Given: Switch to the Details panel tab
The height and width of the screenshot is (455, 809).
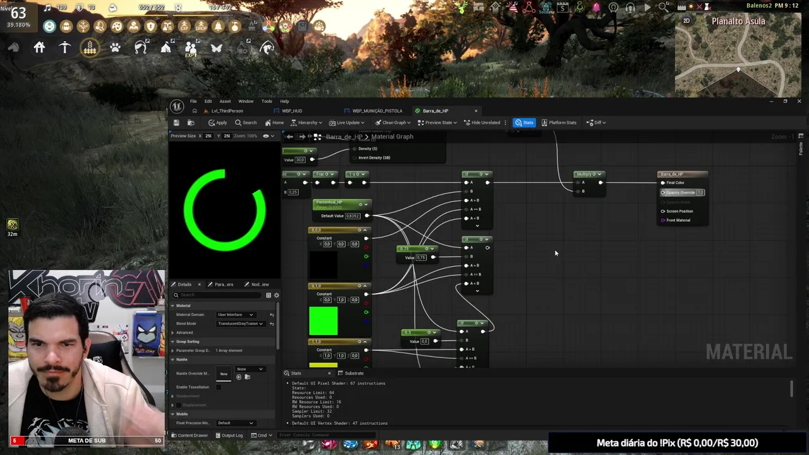Looking at the screenshot, I should click(184, 284).
